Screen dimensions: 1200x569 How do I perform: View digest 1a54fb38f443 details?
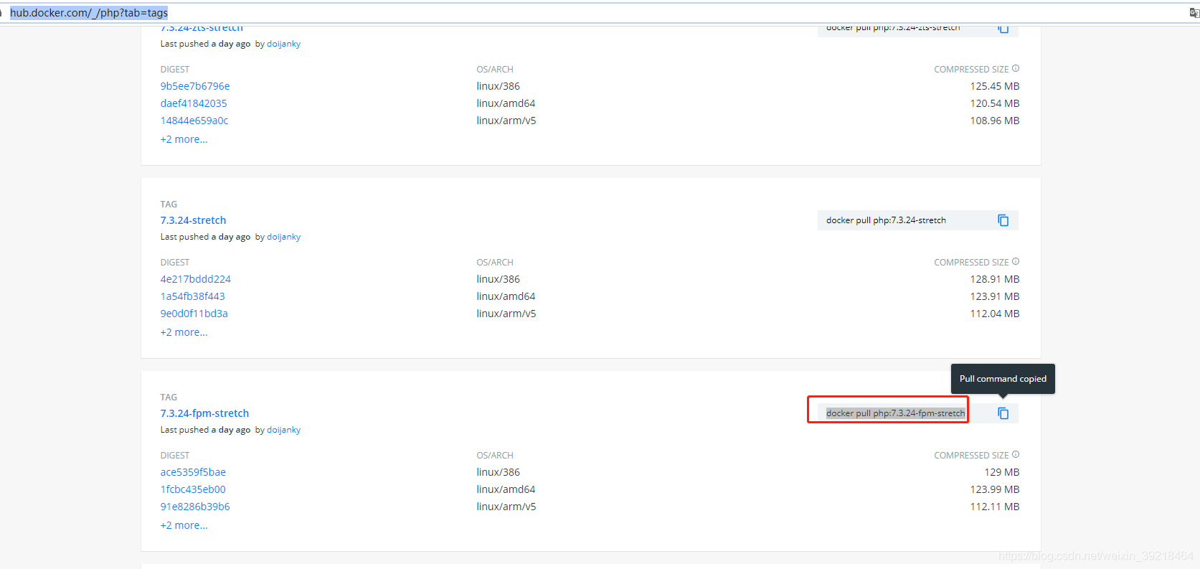(192, 296)
